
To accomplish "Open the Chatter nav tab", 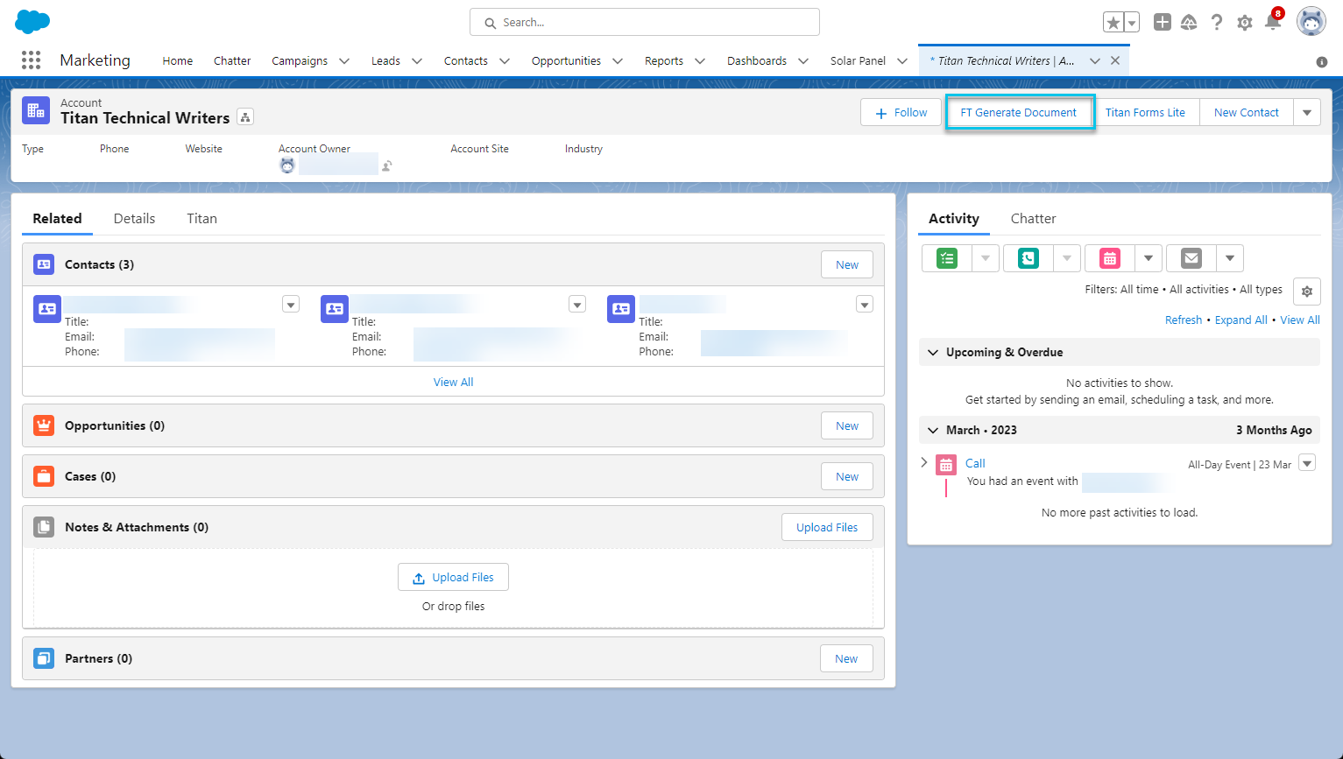I will [x=232, y=60].
